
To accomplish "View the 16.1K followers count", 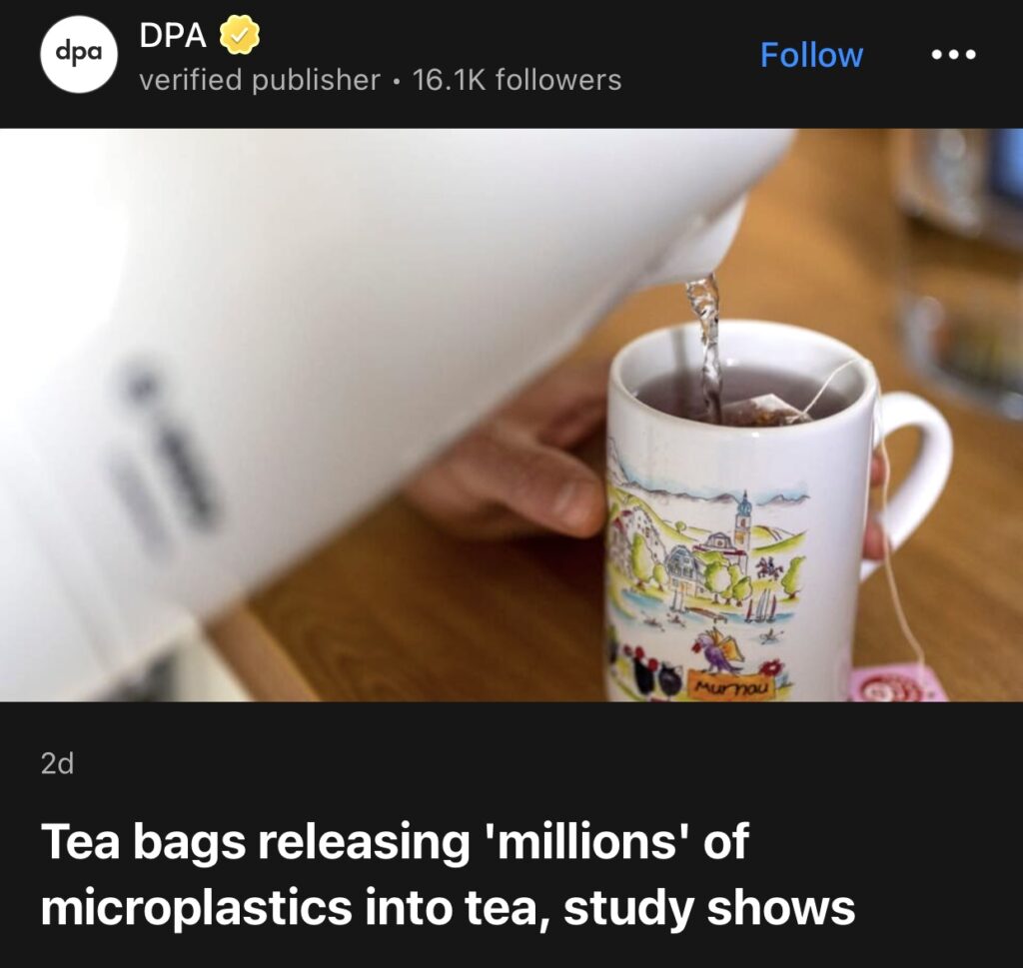I will (x=516, y=80).
